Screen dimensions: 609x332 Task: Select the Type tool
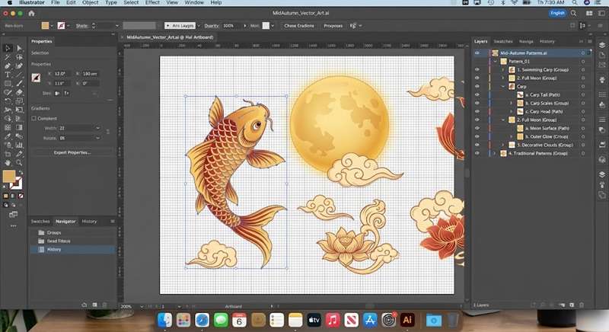pyautogui.click(x=8, y=75)
